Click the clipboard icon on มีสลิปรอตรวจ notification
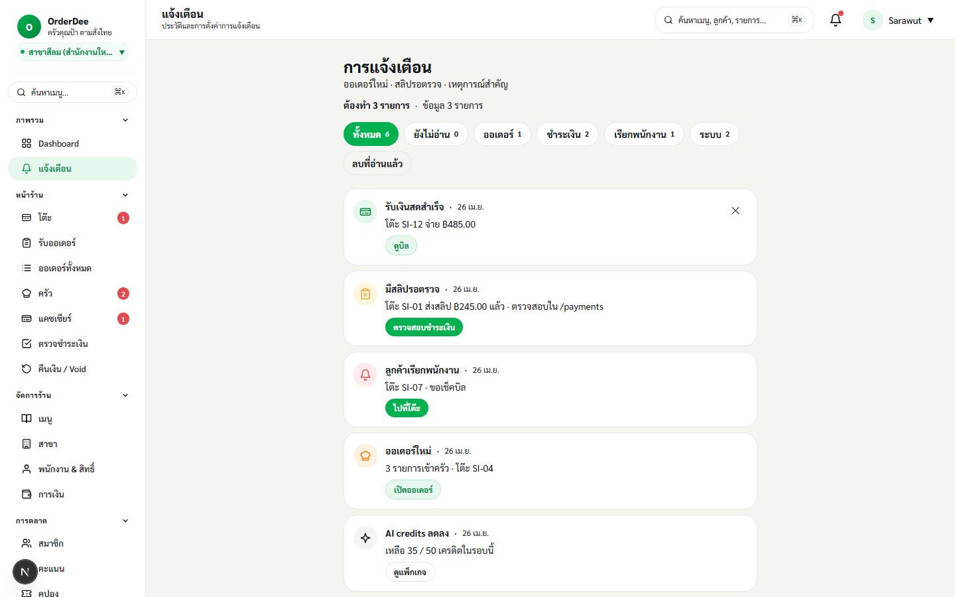 click(x=365, y=294)
